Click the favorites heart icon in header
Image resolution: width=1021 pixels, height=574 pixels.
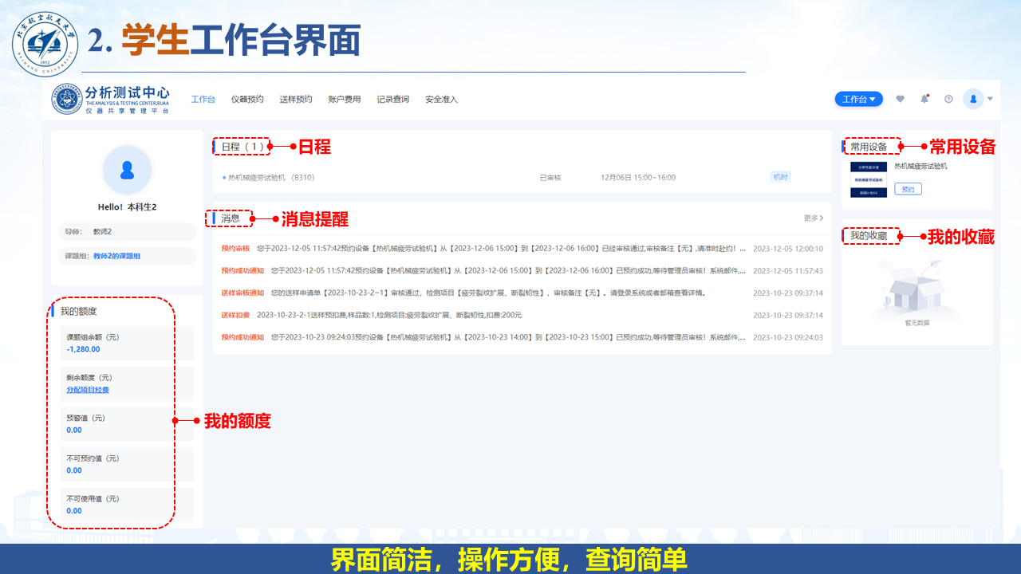tap(901, 99)
